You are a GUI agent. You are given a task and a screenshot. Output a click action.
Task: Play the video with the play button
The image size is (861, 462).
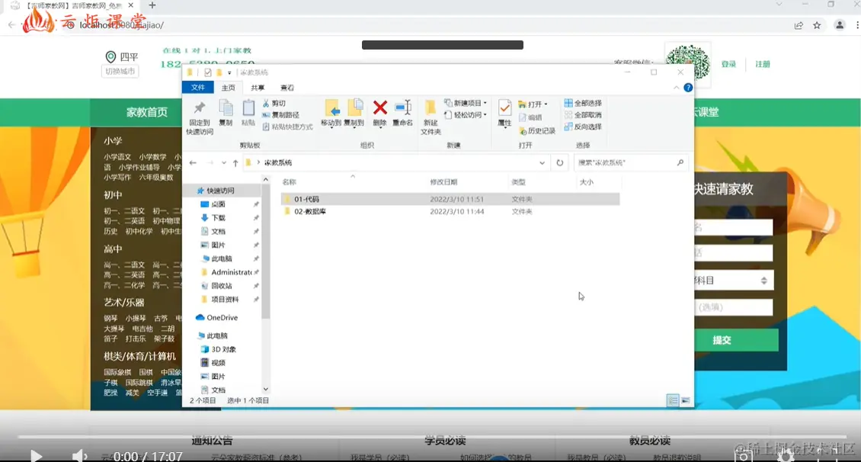pos(37,456)
